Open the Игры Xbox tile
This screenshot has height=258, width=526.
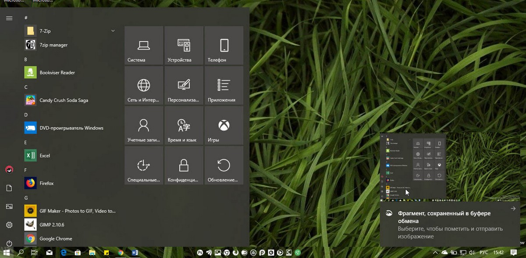(224, 126)
